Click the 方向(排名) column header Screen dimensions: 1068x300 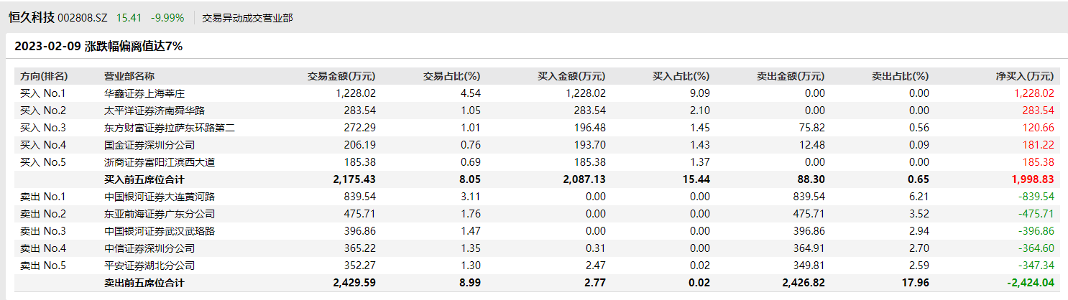[x=44, y=76]
